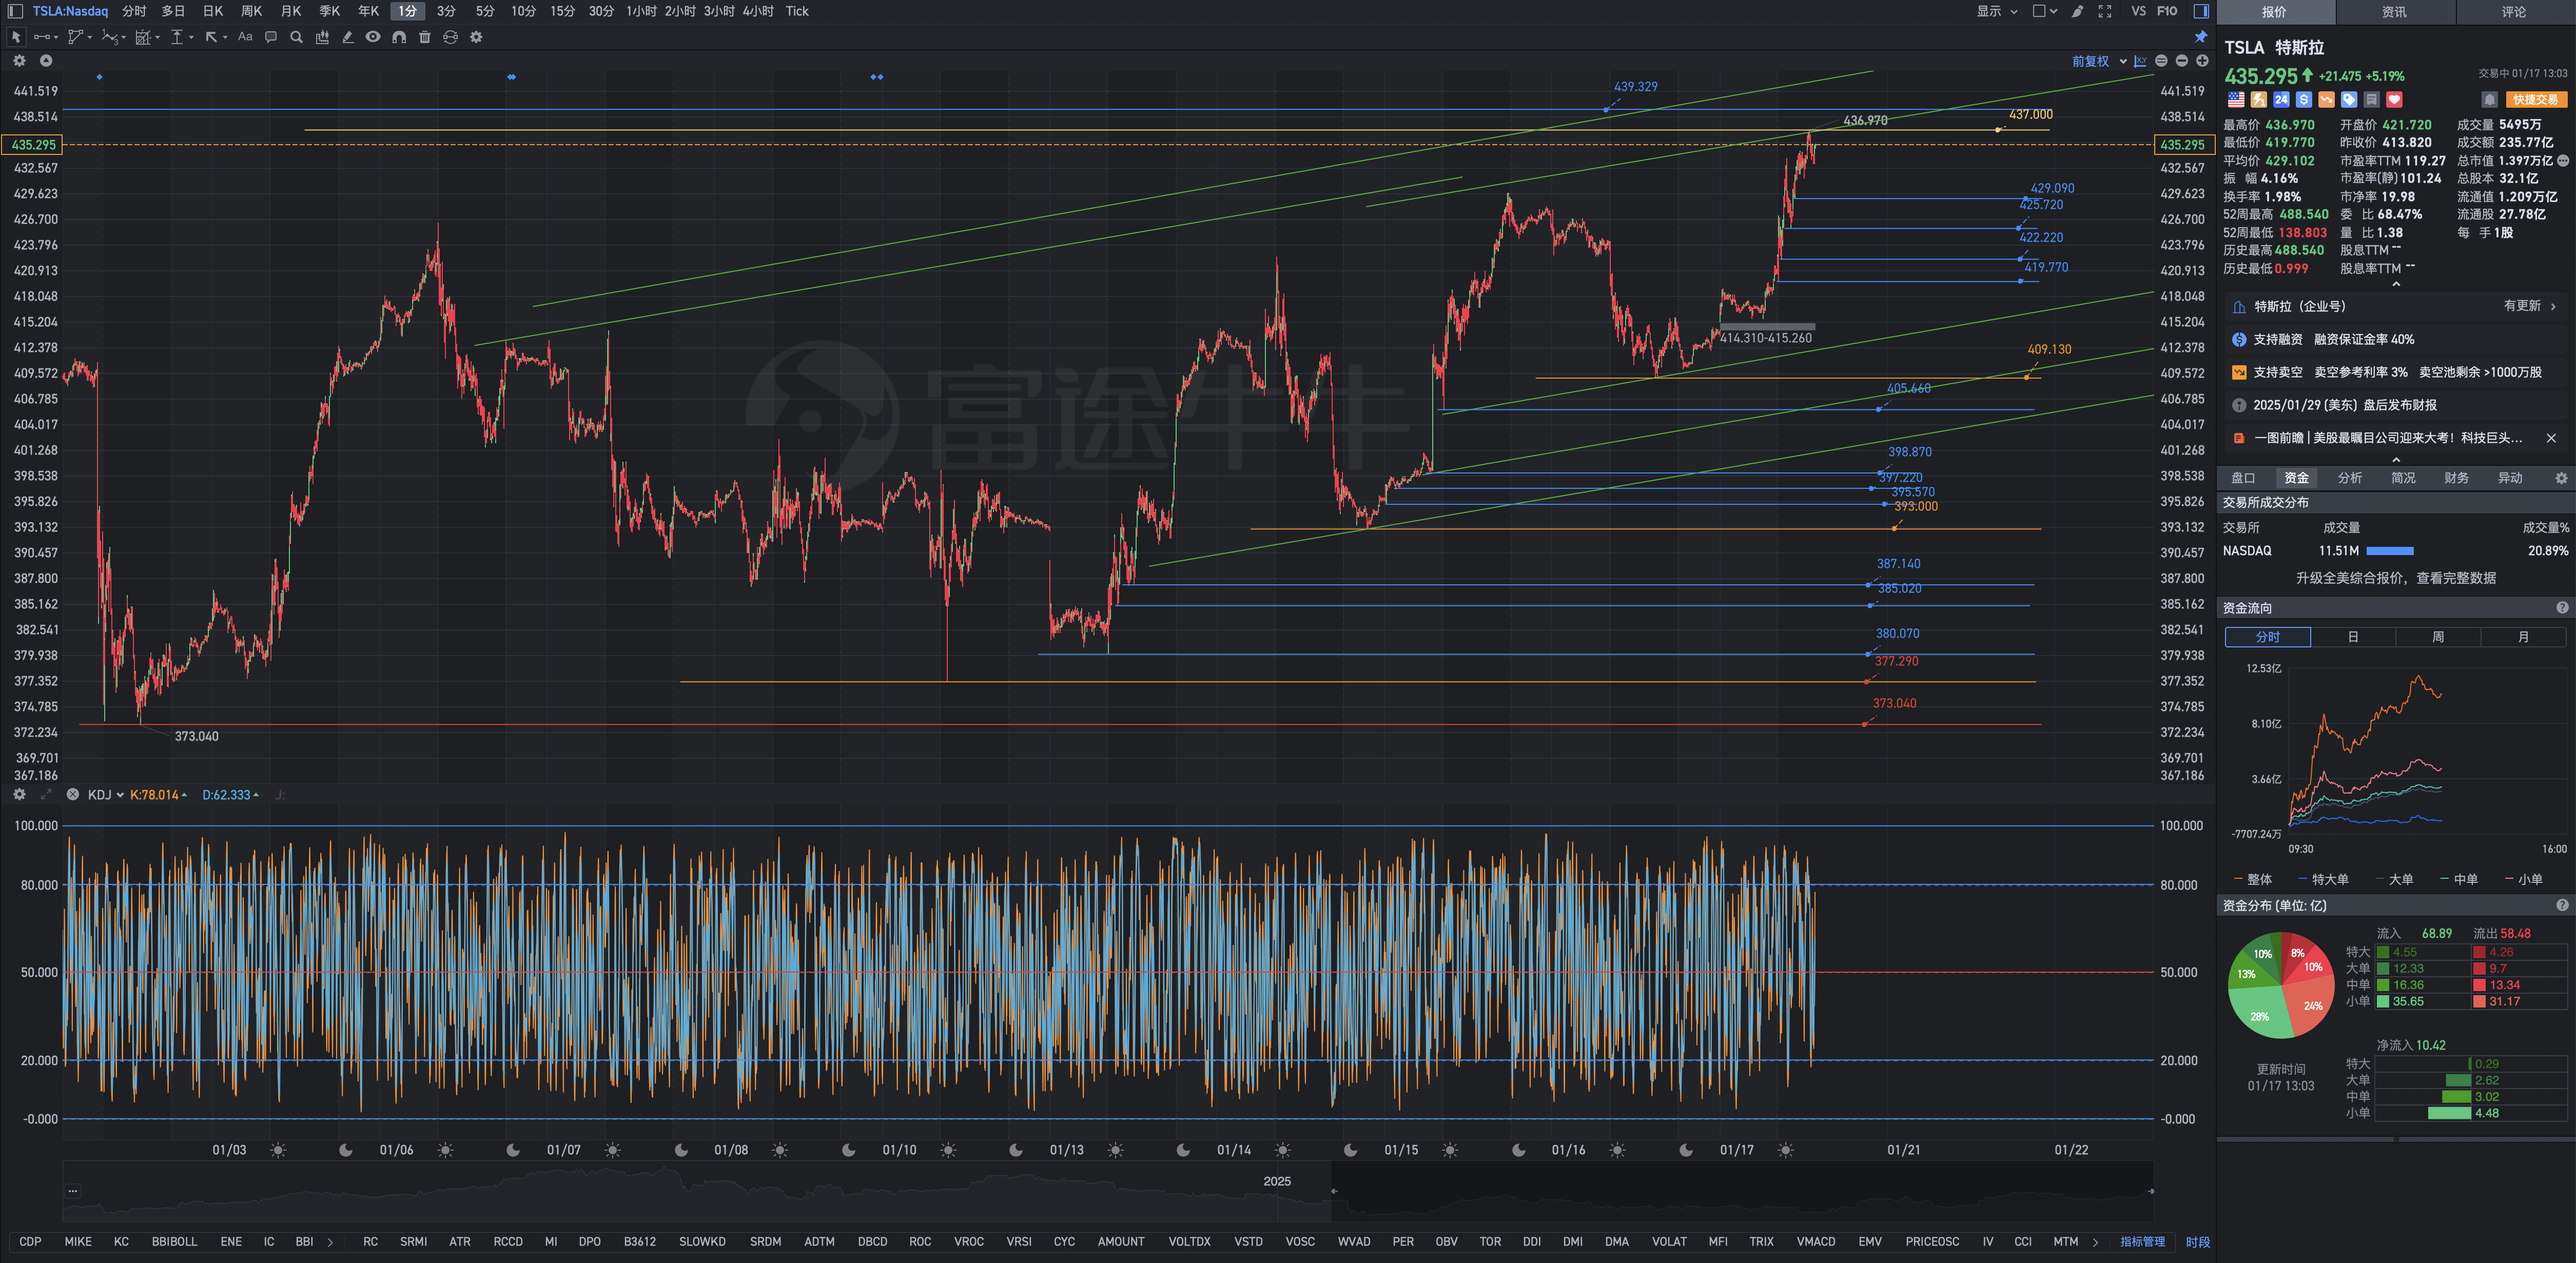Select the price measure drawing tool

[x=177, y=37]
